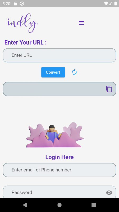Image resolution: width=119 pixels, height=212 pixels.
Task: Click the refresh arrows icon
Action: click(x=74, y=72)
